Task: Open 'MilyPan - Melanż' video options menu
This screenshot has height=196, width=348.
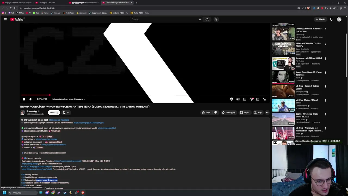Action: pyautogui.click(x=325, y=100)
